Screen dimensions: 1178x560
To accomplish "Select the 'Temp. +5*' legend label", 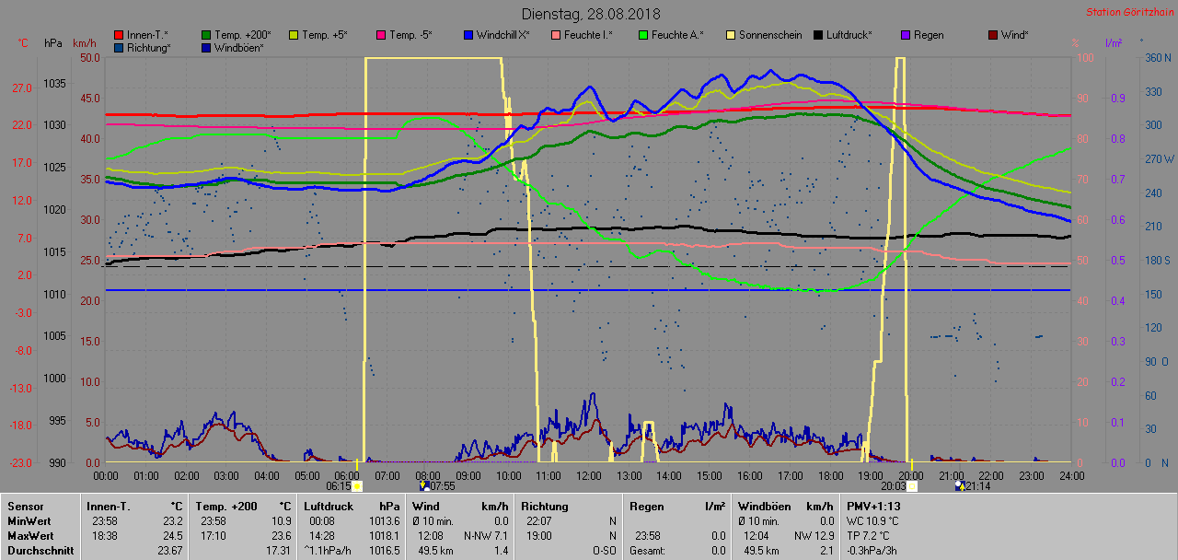I will click(x=326, y=35).
